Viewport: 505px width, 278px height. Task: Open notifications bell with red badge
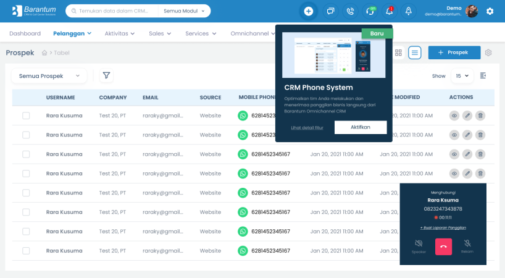coord(390,11)
